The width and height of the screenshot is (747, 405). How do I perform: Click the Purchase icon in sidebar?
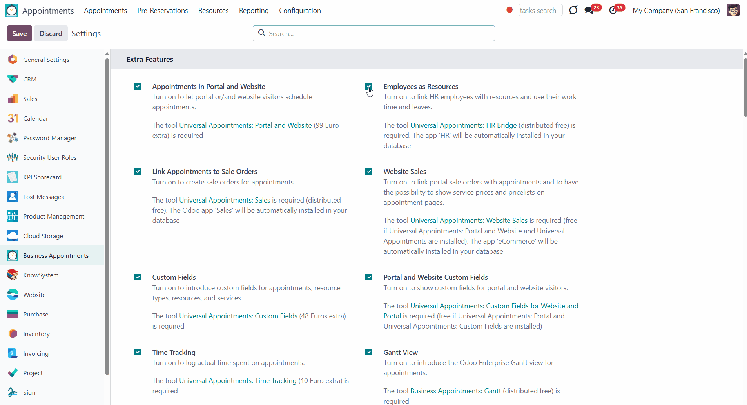(13, 314)
